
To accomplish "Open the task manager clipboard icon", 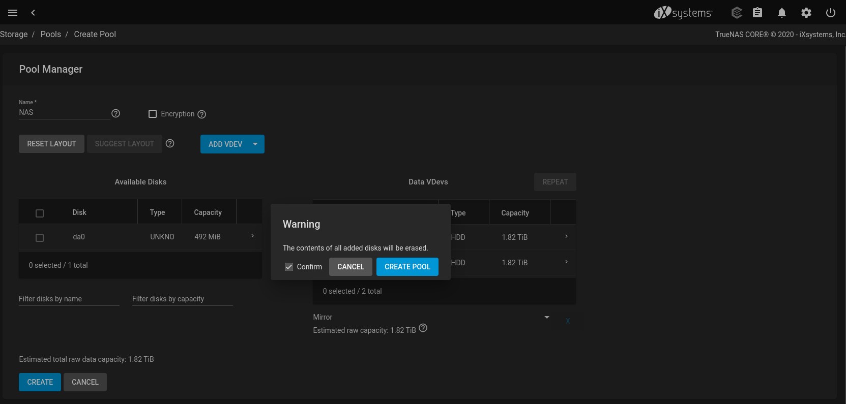I will tap(757, 13).
